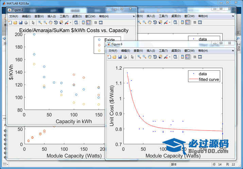Screen dimensions: 243x169
Task: Print figure icon in Figure 6 toolbar
Action: tap(125, 57)
